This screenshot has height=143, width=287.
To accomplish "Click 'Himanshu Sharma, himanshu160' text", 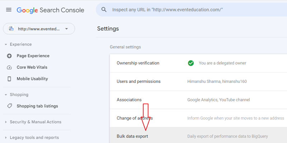I will [x=217, y=82].
